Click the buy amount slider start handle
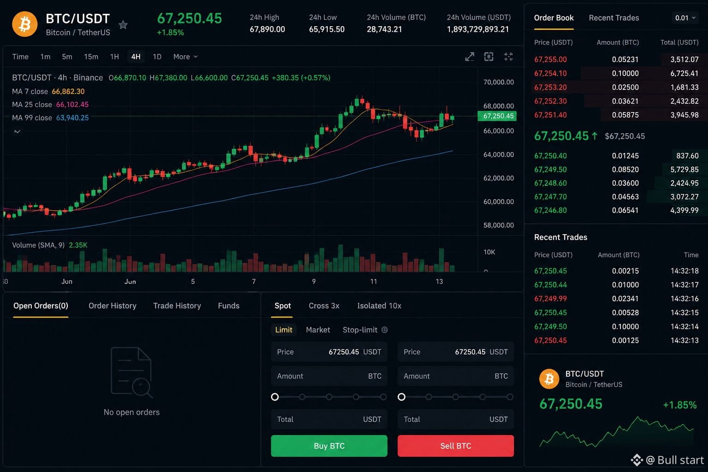 coord(275,397)
